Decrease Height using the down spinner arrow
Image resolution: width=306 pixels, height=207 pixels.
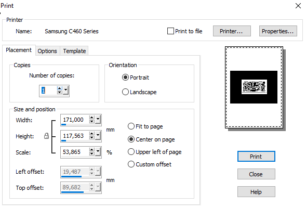(x=92, y=137)
